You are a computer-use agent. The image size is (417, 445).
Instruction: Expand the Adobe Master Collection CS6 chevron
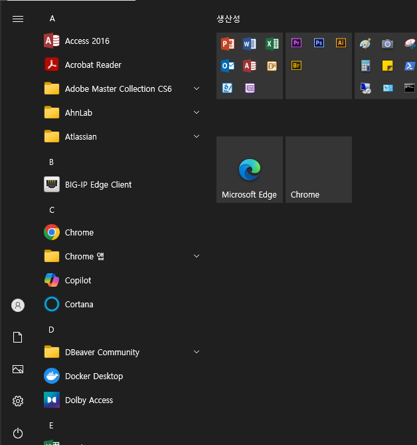pyautogui.click(x=197, y=88)
